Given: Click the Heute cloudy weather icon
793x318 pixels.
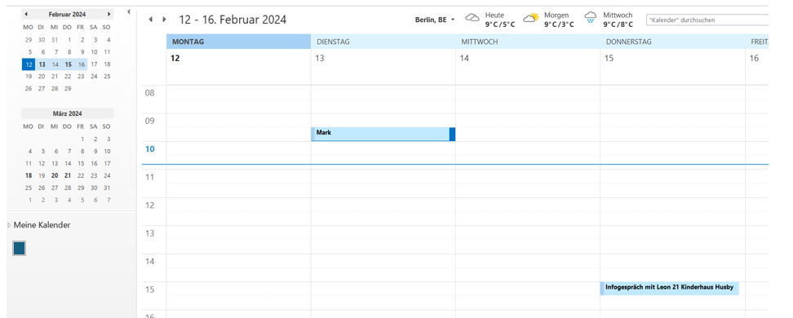Looking at the screenshot, I should click(x=472, y=19).
